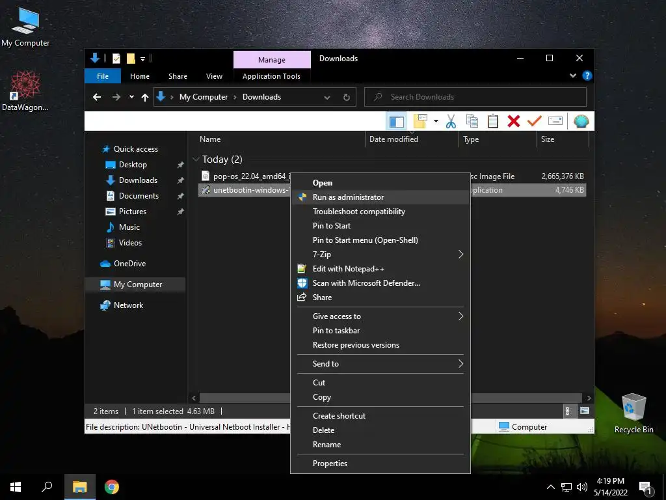Choose Delete in the context menu
Viewport: 666px width, 500px height.
380,430
